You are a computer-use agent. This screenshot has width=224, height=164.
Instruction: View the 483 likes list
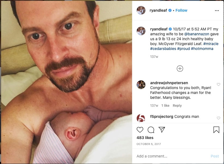(x=145, y=138)
